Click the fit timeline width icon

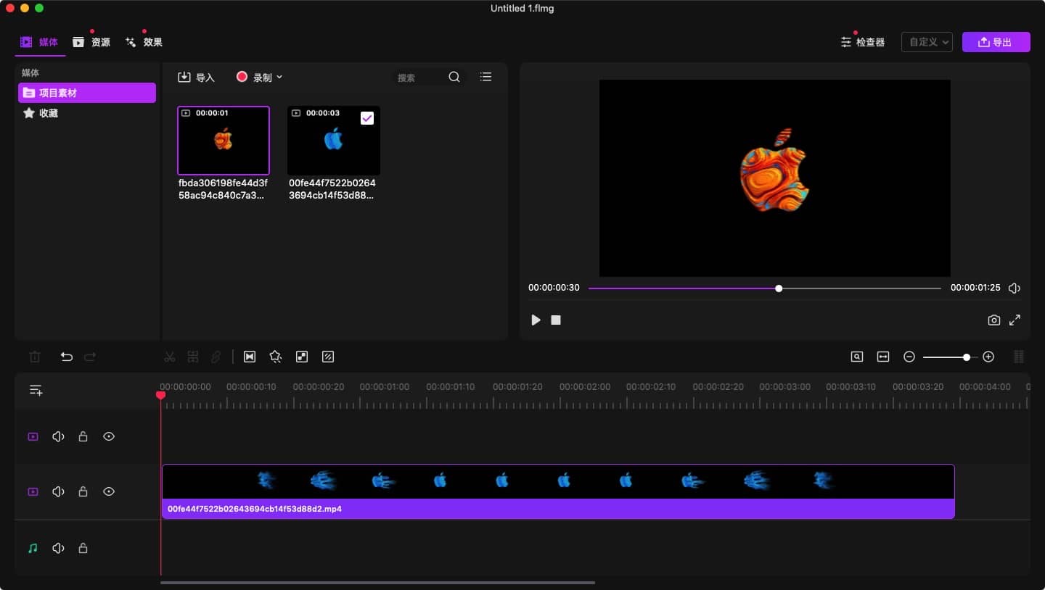click(x=883, y=357)
